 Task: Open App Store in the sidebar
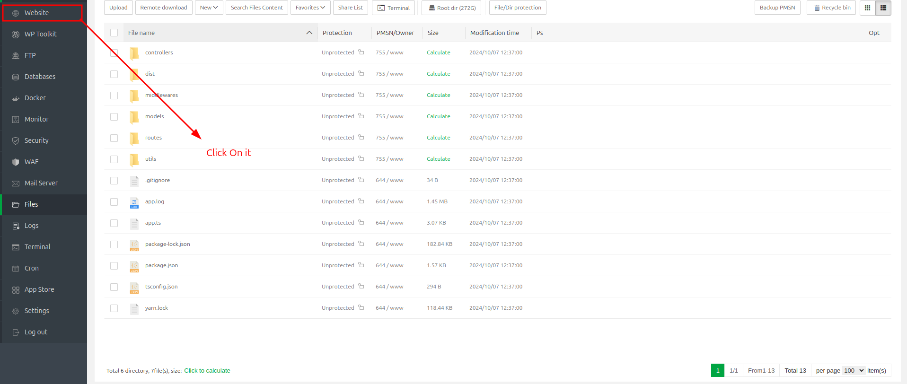tap(44, 289)
